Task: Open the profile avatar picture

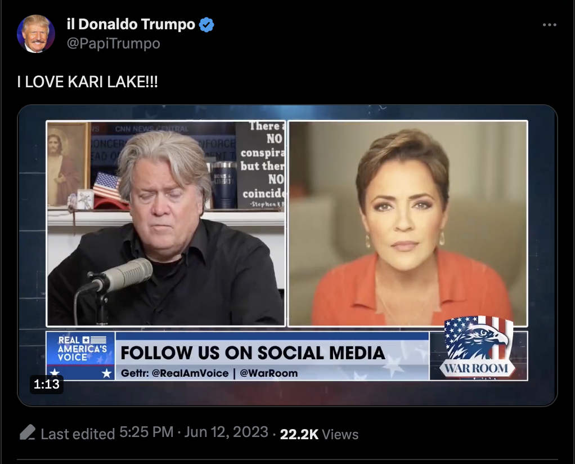Action: (36, 34)
